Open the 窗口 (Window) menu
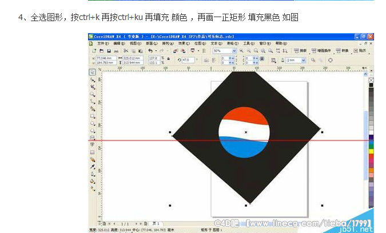The width and height of the screenshot is (386, 233). pos(265,43)
